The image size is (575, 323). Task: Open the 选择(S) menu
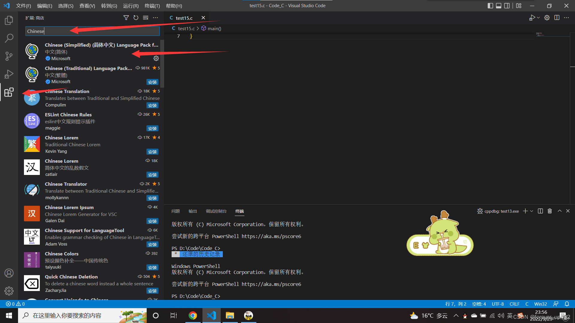[66, 6]
